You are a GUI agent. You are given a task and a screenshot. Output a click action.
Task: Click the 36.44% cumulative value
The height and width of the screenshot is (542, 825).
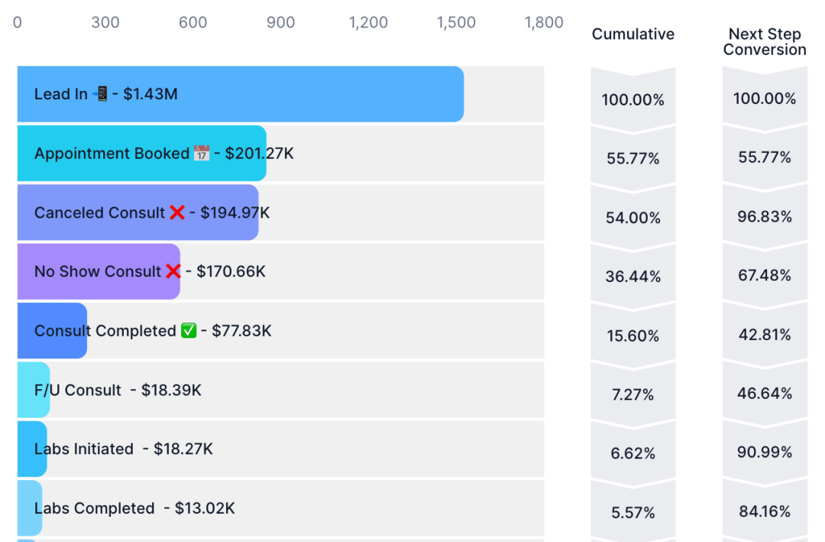633,277
